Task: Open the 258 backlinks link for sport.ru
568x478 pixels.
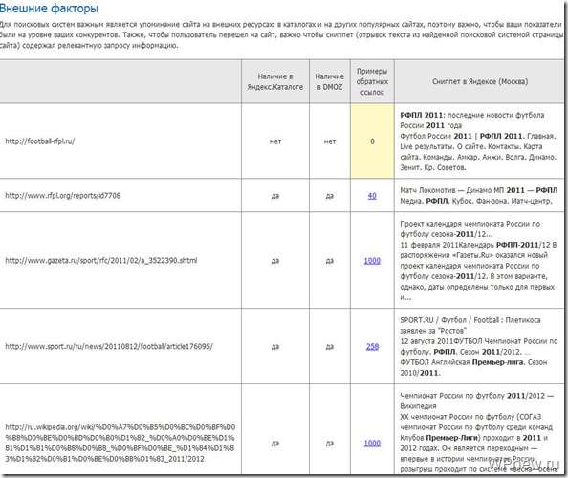Action: [x=372, y=346]
